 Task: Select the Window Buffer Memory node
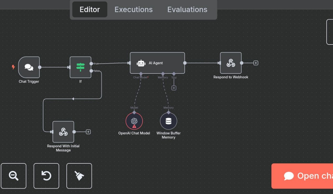pos(168,121)
